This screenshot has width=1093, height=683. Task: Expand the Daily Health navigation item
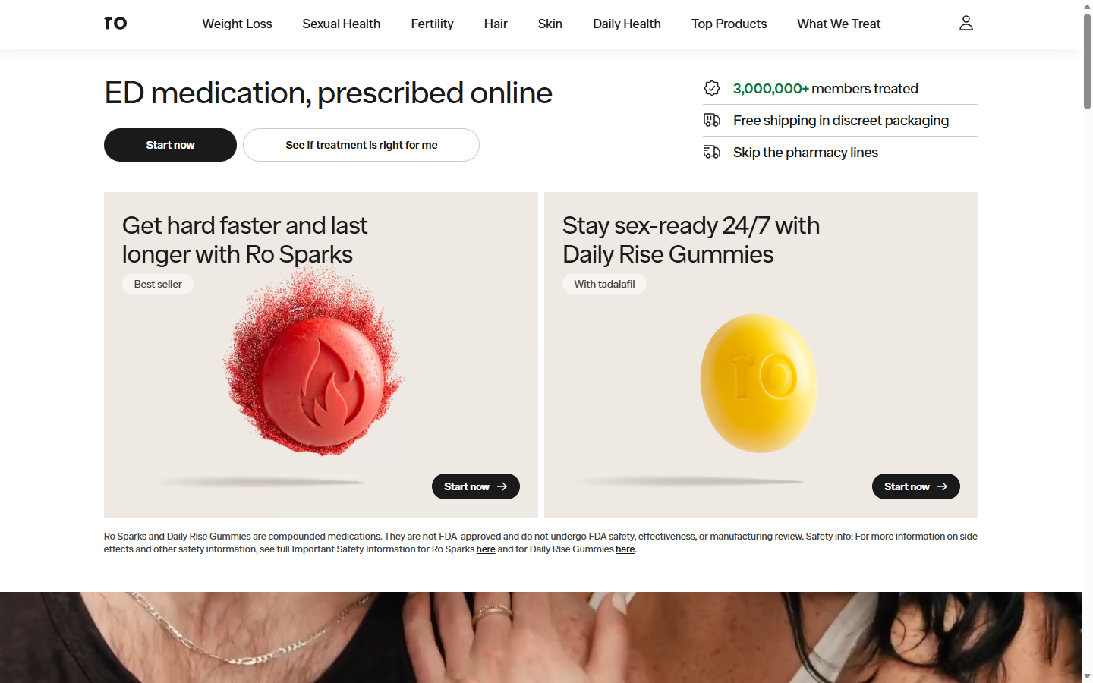[x=627, y=24]
